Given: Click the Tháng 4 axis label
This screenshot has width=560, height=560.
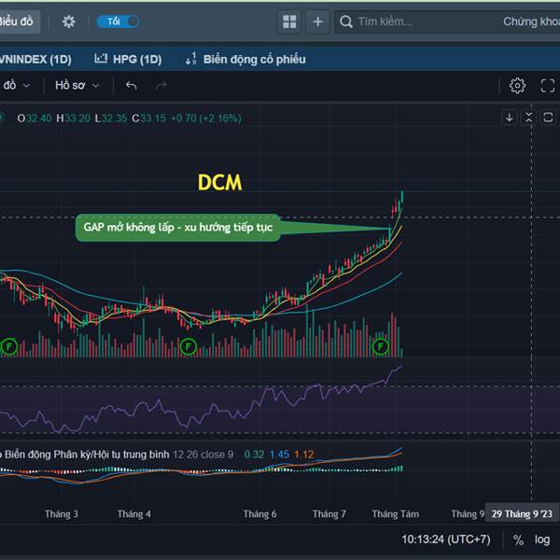Looking at the screenshot, I should 134,514.
